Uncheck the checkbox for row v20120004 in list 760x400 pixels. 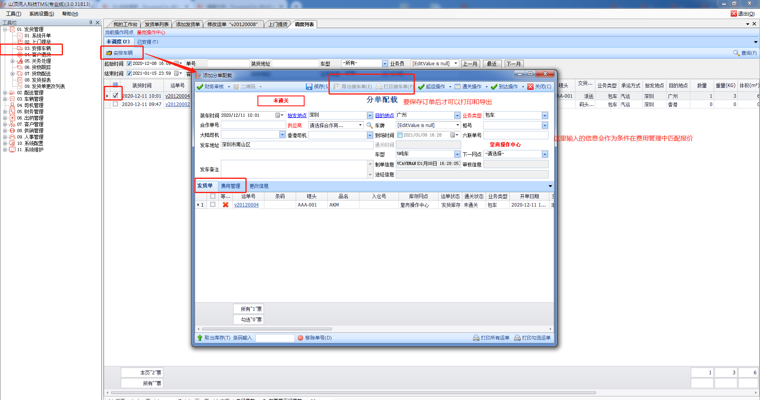pos(115,96)
